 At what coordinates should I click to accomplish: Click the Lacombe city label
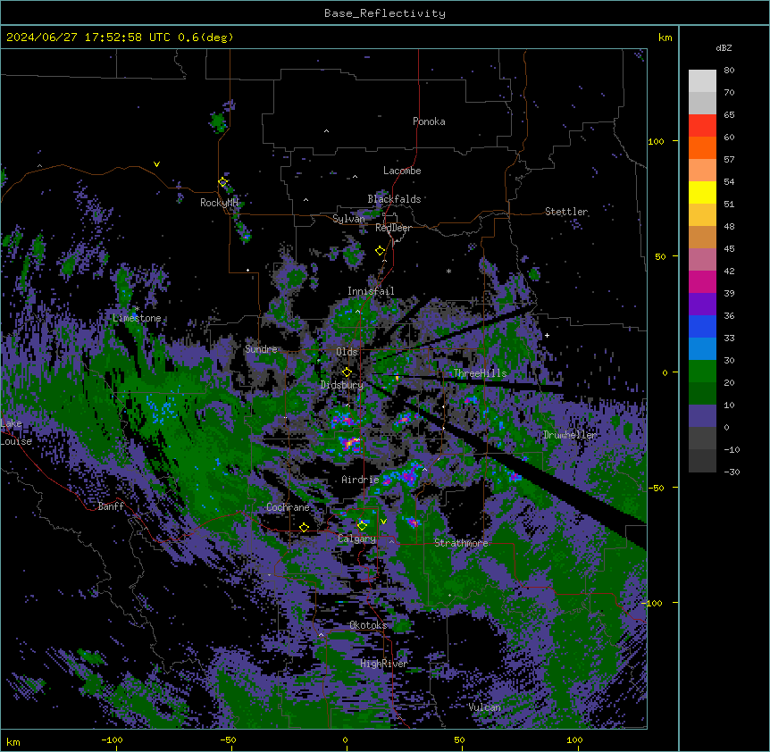[402, 171]
